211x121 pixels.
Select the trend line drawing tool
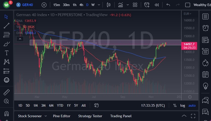pyautogui.click(x=7, y=25)
